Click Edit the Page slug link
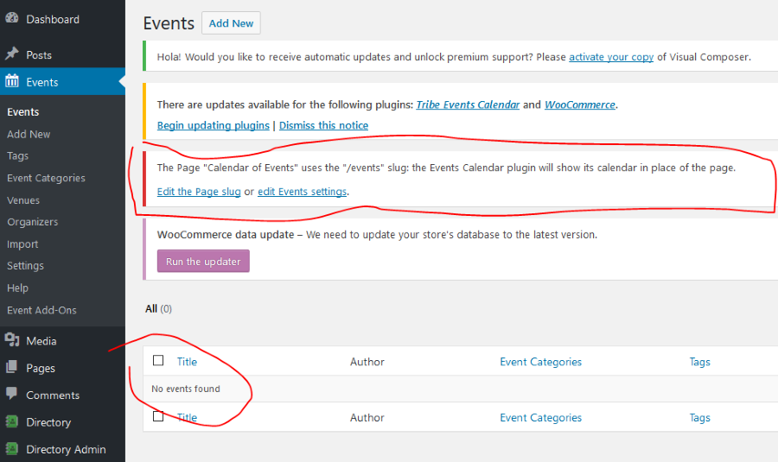 coord(199,192)
